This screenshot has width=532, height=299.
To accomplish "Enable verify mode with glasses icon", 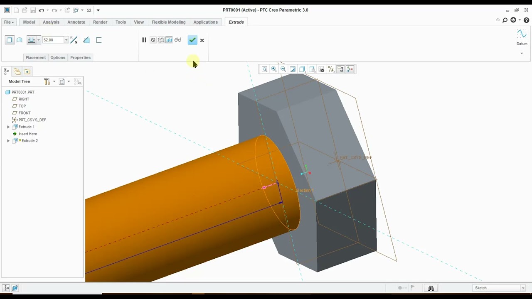I will [178, 40].
